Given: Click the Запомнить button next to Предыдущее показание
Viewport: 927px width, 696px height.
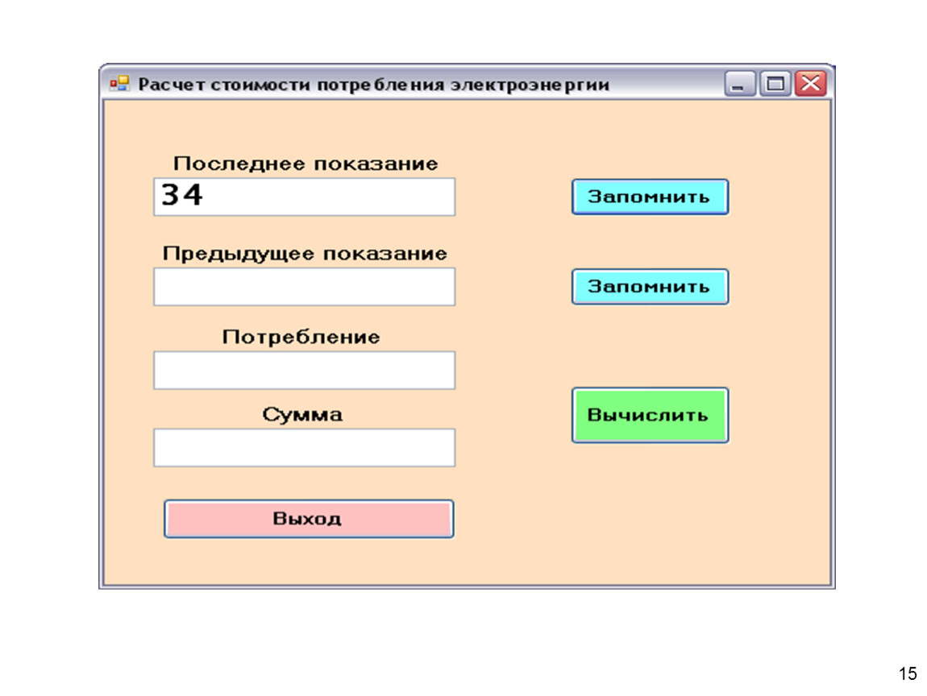Looking at the screenshot, I should [650, 287].
